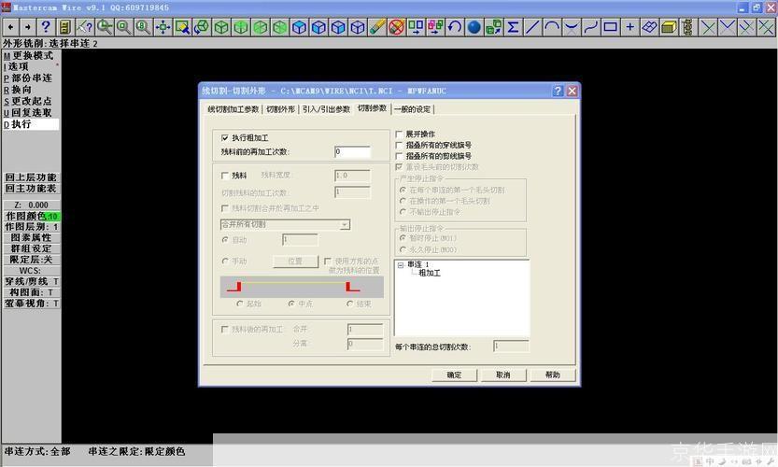The height and width of the screenshot is (467, 778).
Task: Click the 位置 button
Action: click(x=295, y=261)
